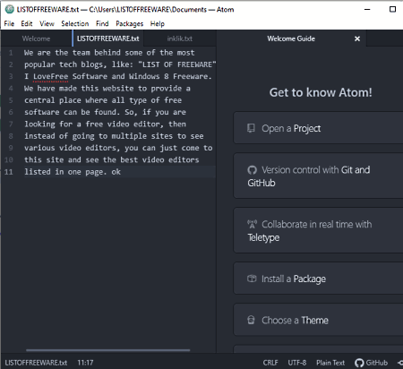Maximize the Atom window
The width and height of the screenshot is (403, 369).
click(x=392, y=9)
